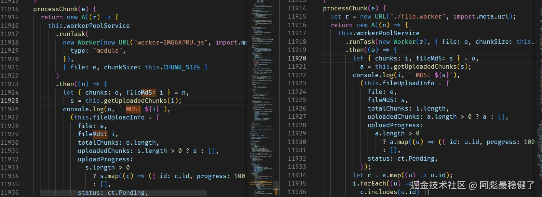Select "s = this.getUploadedChunks(i);" statement

point(126,101)
